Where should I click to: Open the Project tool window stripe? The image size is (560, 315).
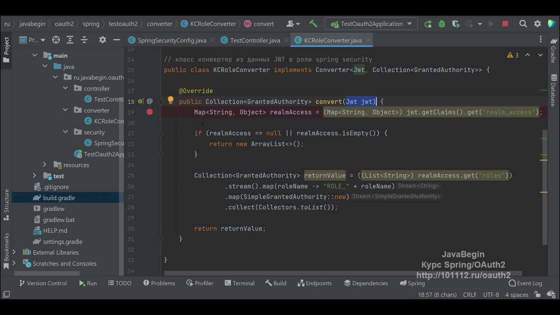pyautogui.click(x=6, y=49)
